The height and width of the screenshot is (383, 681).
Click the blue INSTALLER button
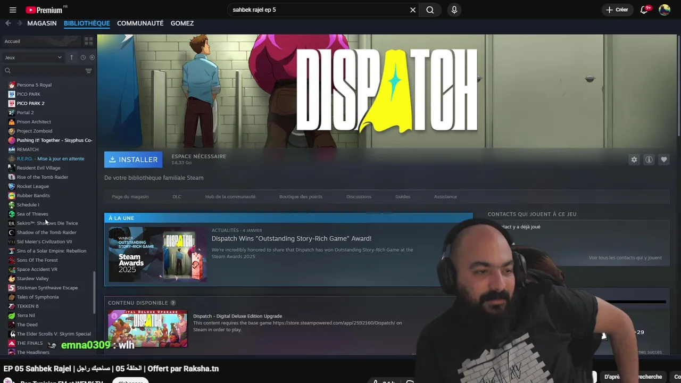tap(133, 159)
